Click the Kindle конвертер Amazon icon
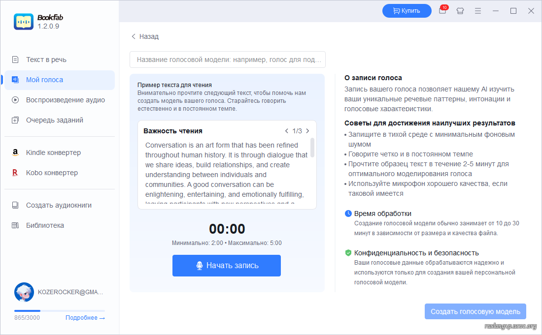 click(15, 152)
